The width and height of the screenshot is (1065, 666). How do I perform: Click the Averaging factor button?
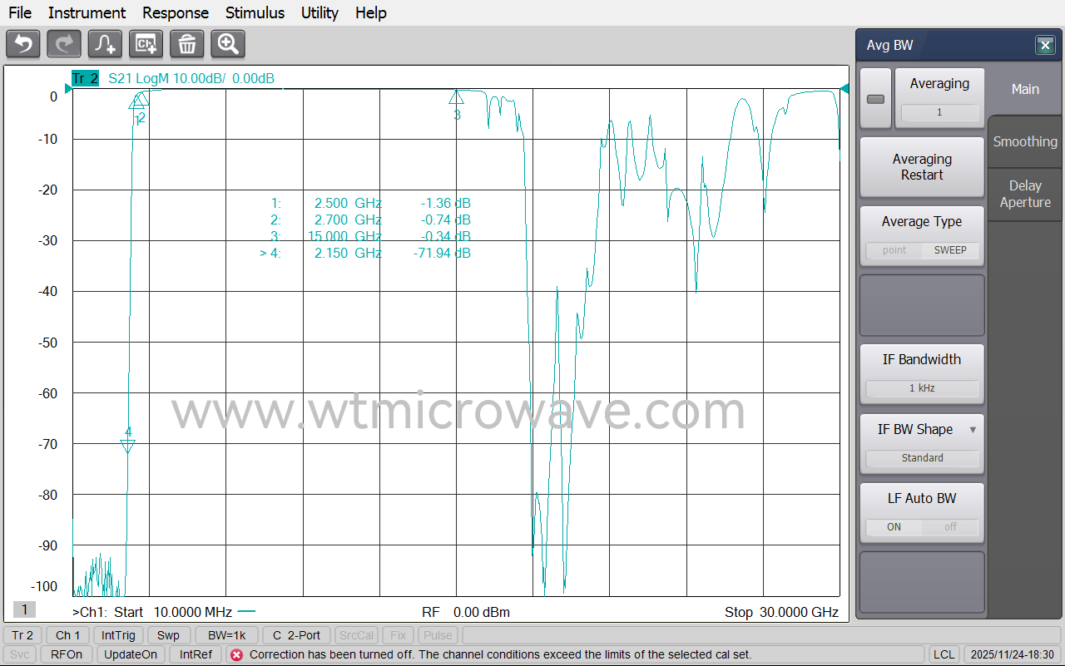coord(939,99)
